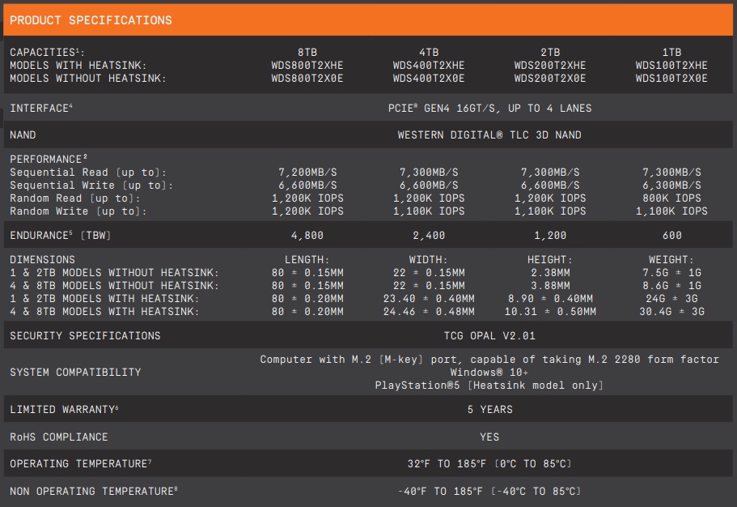This screenshot has width=737, height=507.
Task: Click "4 & 8TB MODELS WITH HEATSINK:" row label
Action: click(104, 312)
